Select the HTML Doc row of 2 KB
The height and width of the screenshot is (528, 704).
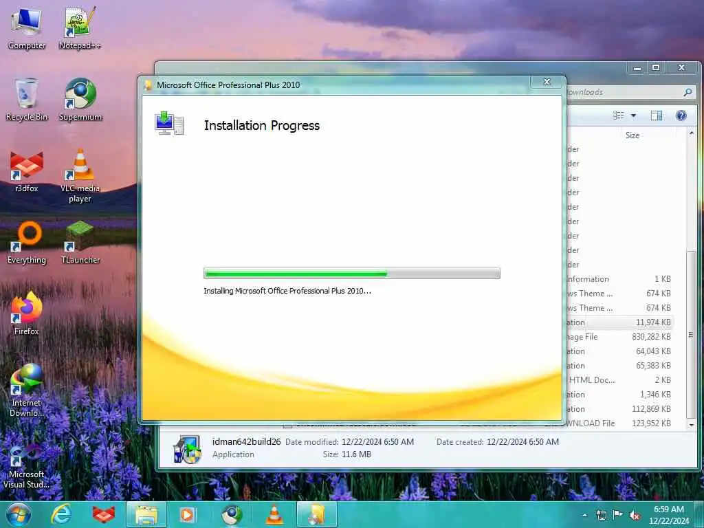coord(619,379)
